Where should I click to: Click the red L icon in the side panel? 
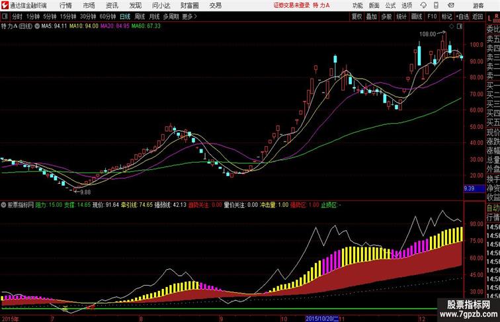489,18
